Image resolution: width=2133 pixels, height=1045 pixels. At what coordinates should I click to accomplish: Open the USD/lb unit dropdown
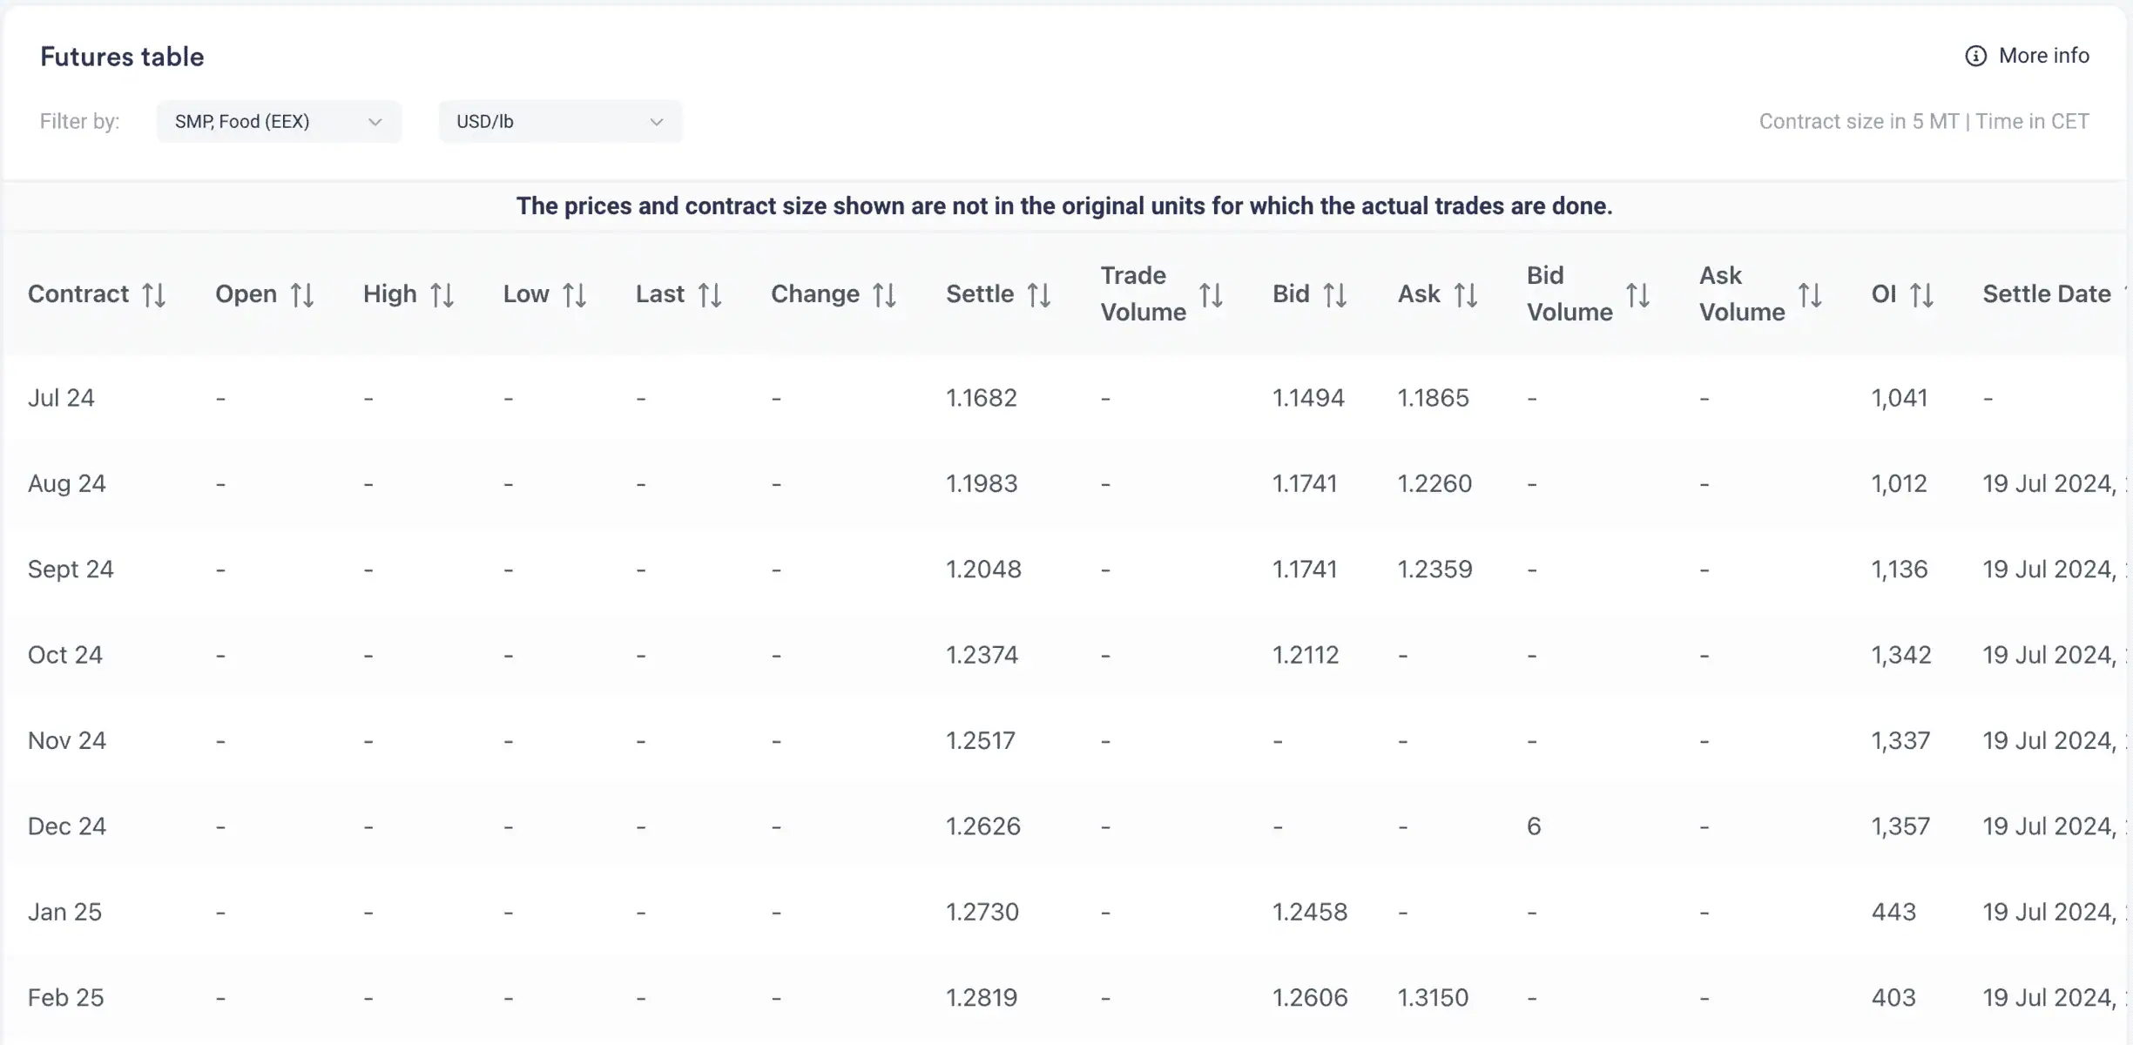(560, 122)
